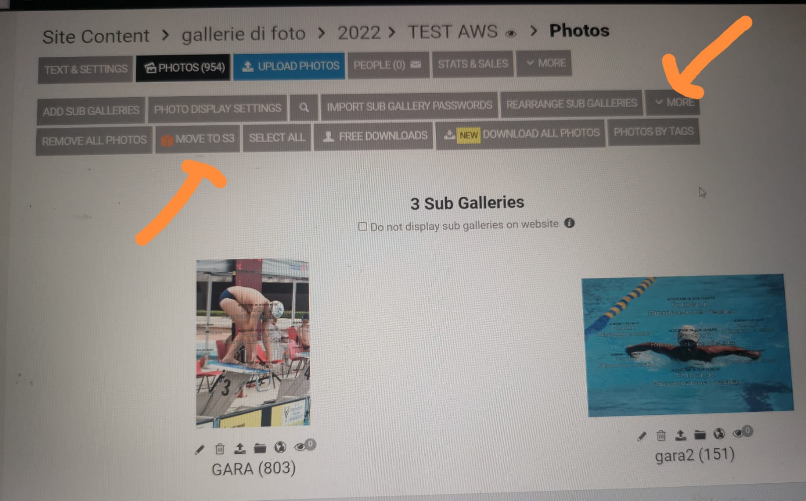The height and width of the screenshot is (501, 806).
Task: Expand the MORE dropdown next to Stats & Sales
Action: (x=545, y=63)
